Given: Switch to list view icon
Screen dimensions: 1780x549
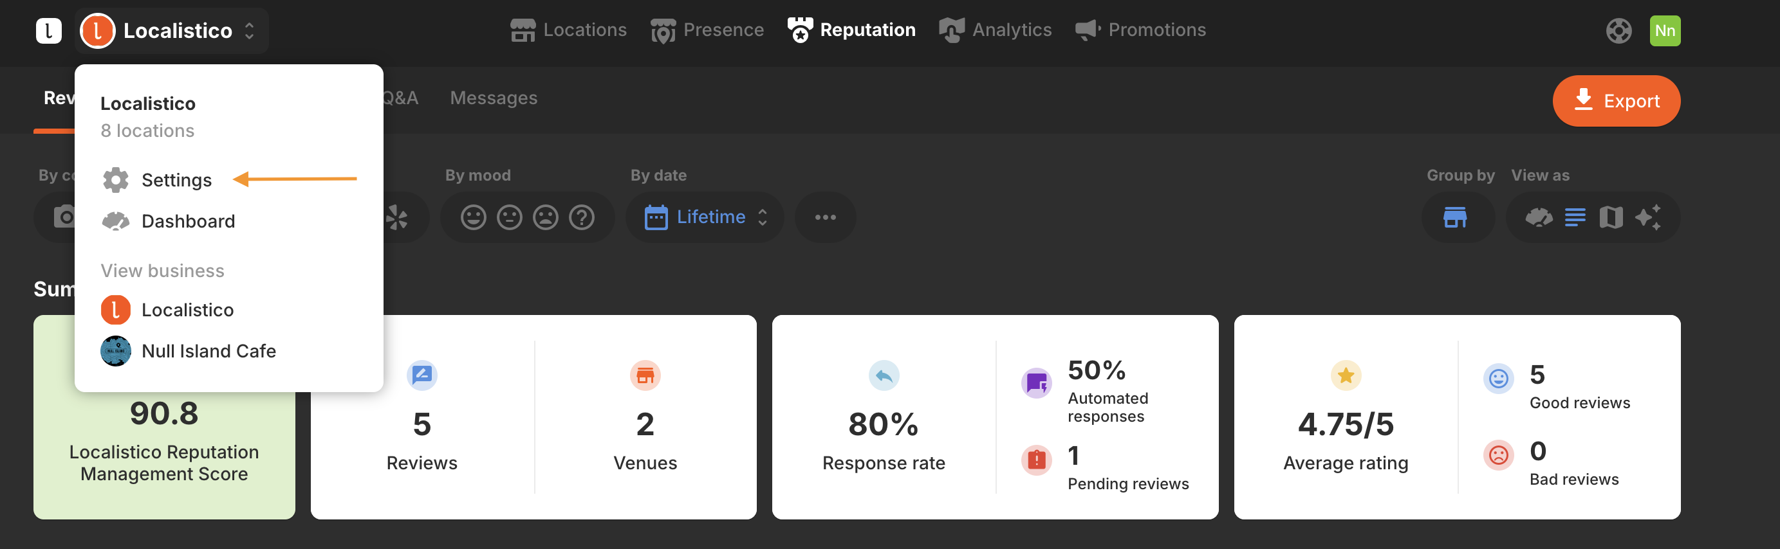Looking at the screenshot, I should [x=1575, y=217].
